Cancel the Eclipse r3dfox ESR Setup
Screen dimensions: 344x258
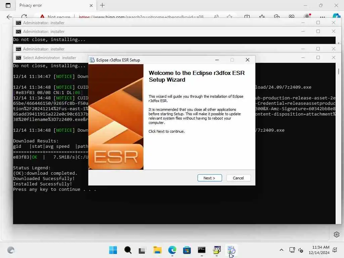coord(238,178)
